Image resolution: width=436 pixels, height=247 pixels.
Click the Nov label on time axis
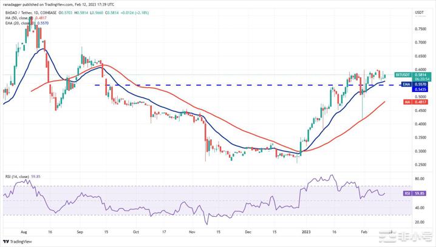(x=192, y=231)
